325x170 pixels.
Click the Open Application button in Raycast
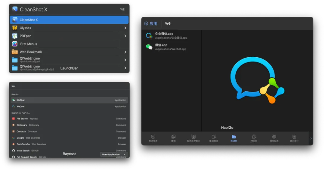111,154
